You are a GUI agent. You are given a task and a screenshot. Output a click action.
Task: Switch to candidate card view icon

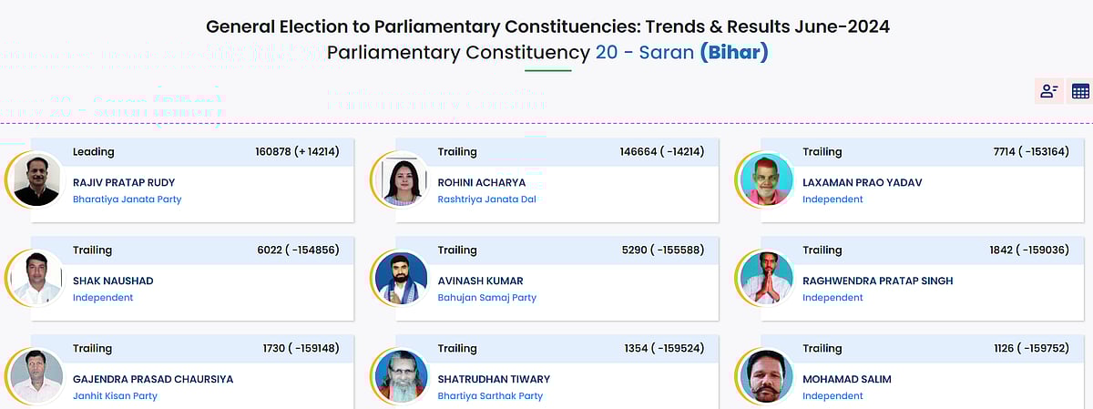pos(1049,91)
